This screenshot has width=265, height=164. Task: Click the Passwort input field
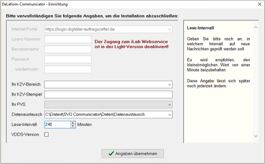pos(68,59)
